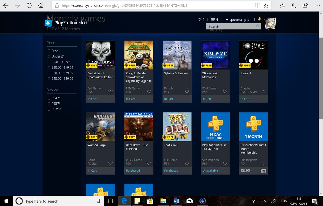
Task: Wishlist heart on forma.8 card
Action: (x=264, y=92)
